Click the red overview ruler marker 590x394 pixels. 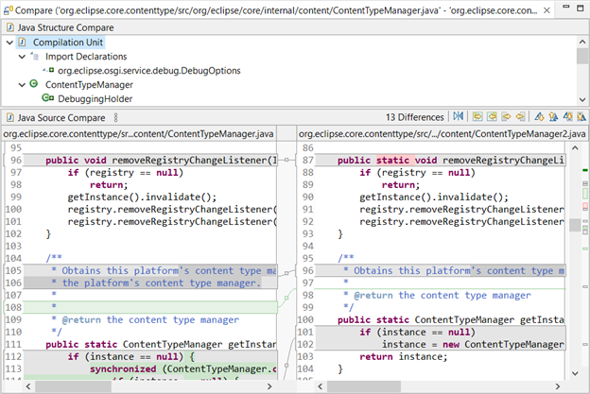tap(585, 206)
